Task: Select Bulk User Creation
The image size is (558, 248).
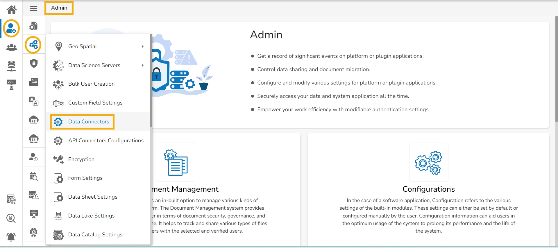Action: (x=98, y=84)
